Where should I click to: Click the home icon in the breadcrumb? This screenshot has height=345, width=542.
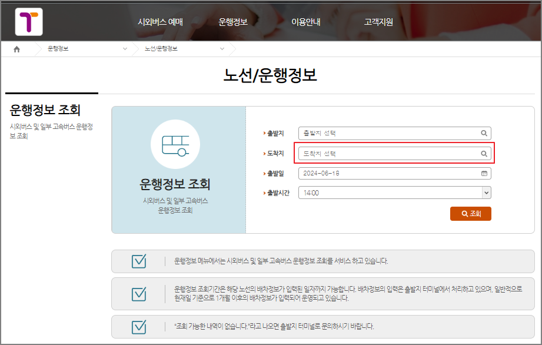(15, 50)
